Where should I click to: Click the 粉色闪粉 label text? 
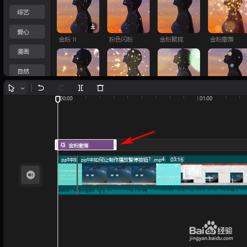coord(121,40)
